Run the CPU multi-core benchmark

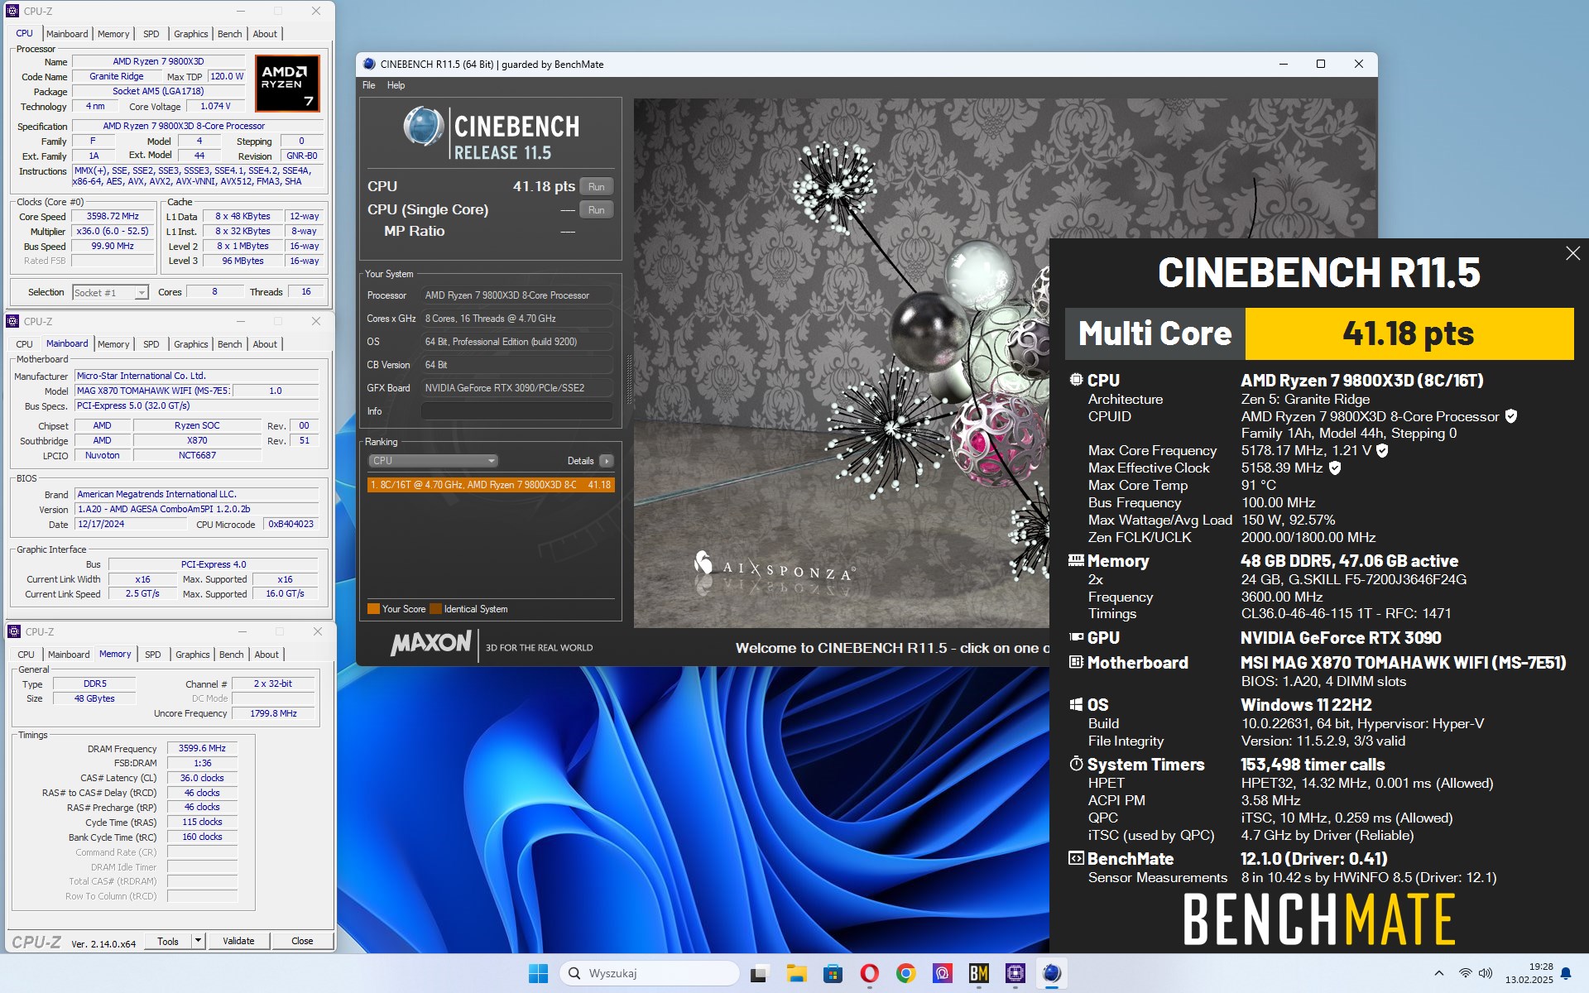tap(596, 187)
